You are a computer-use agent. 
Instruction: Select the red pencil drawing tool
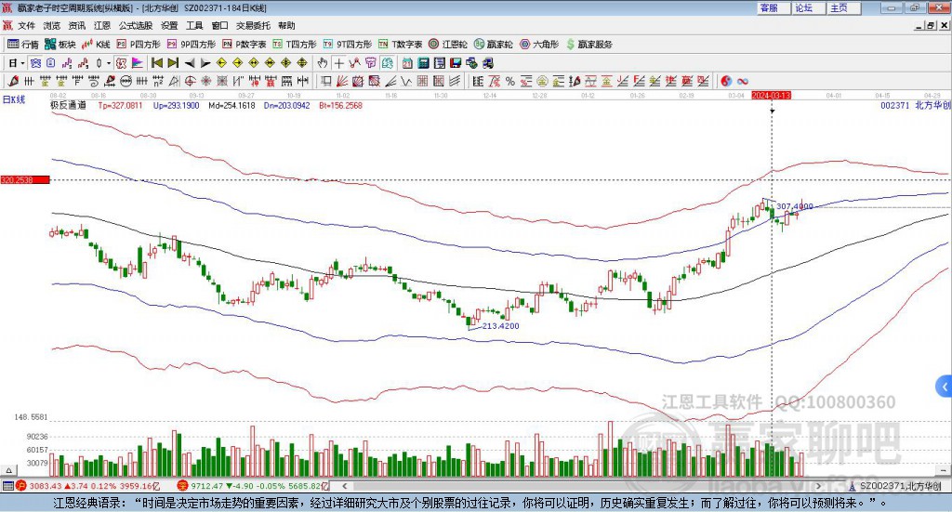pyautogui.click(x=13, y=81)
